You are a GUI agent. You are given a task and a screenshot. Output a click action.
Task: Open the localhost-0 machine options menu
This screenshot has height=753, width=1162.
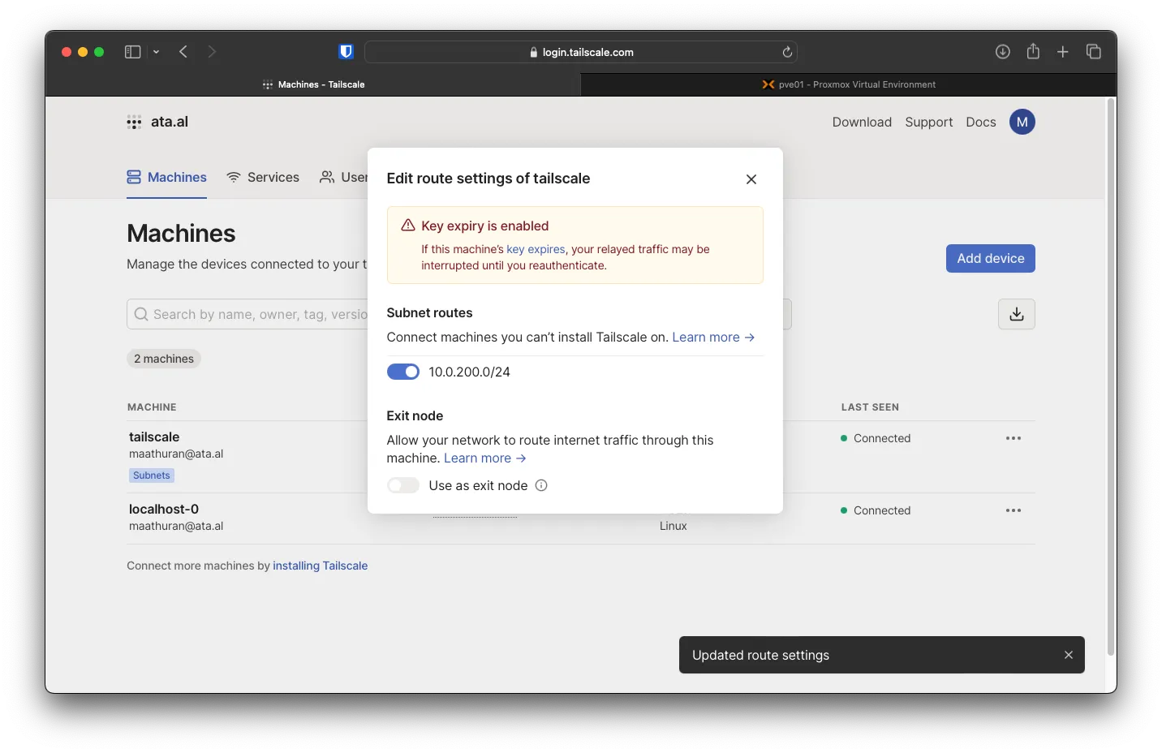tap(1014, 510)
